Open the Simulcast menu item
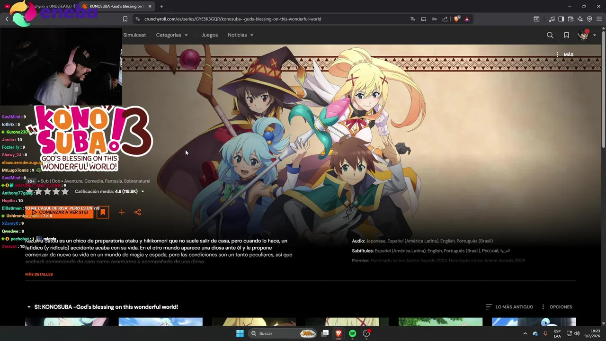606x341 pixels. pyautogui.click(x=134, y=35)
